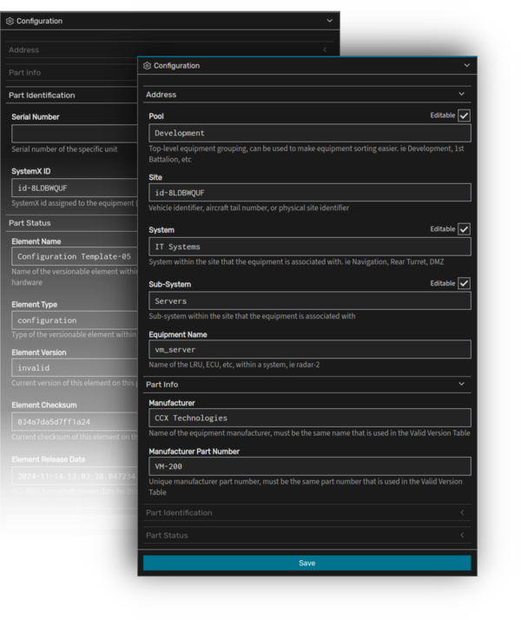521x620 pixels.
Task: Click the System field containing IT Systems
Action: click(x=310, y=247)
